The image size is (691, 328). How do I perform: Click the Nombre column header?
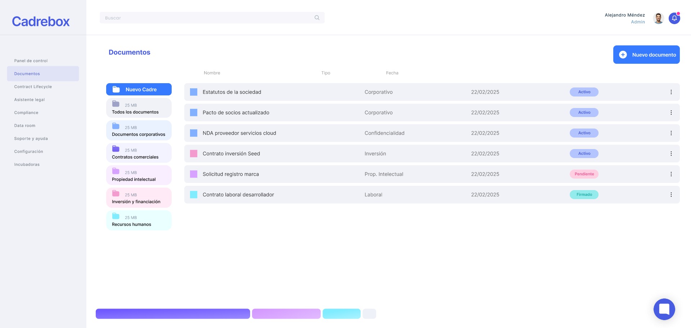(212, 73)
